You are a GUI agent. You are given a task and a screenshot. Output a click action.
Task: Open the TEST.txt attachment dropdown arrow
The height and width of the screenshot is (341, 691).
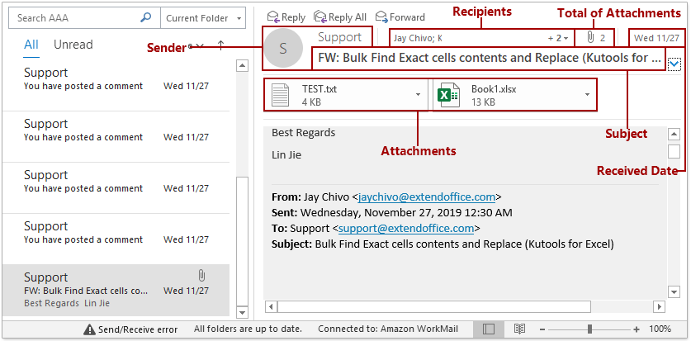pos(419,95)
